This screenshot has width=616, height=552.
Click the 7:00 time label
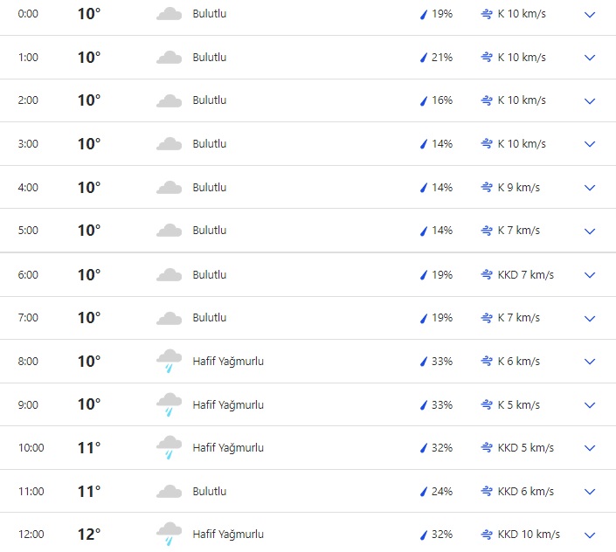tap(29, 318)
